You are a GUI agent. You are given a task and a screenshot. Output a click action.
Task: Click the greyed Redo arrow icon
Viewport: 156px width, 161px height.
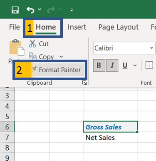[x=51, y=10]
